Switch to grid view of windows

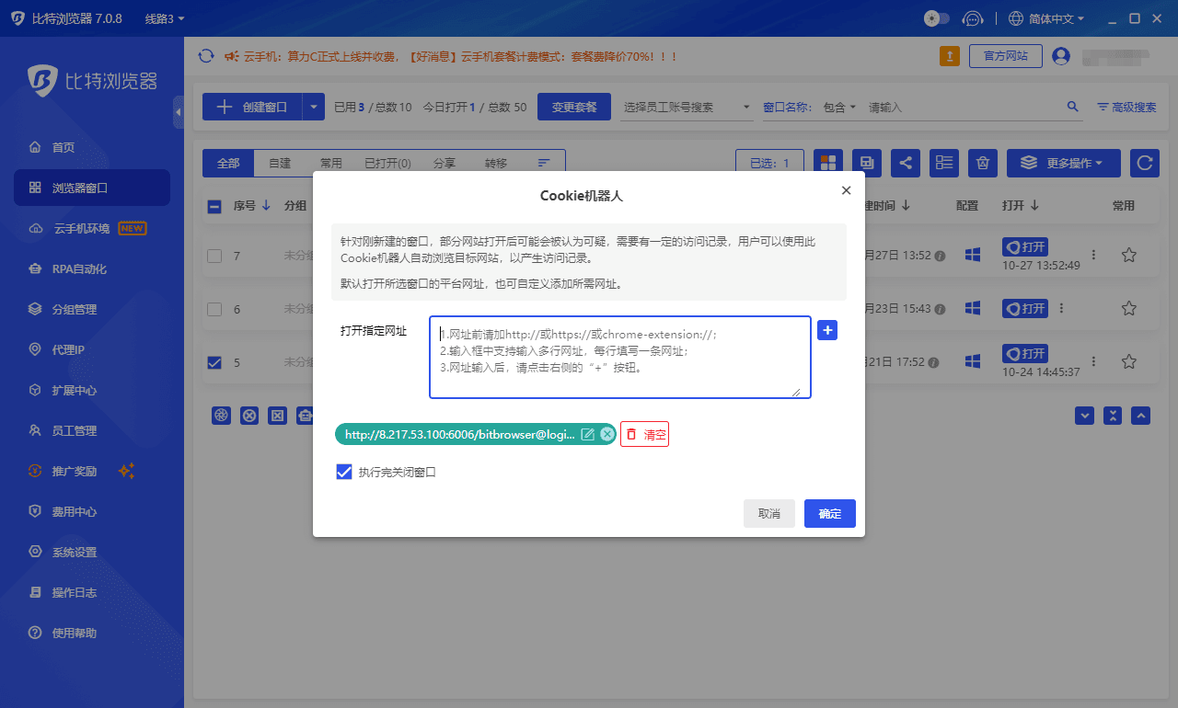(827, 163)
